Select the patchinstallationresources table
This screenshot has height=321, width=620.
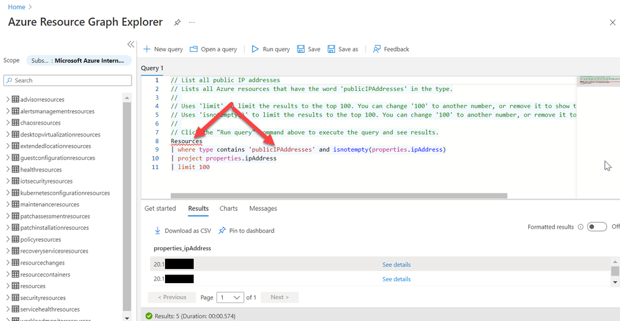point(55,227)
